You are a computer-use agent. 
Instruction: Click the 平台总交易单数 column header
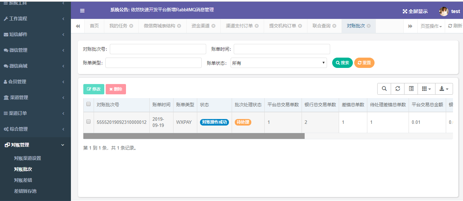coord(283,105)
